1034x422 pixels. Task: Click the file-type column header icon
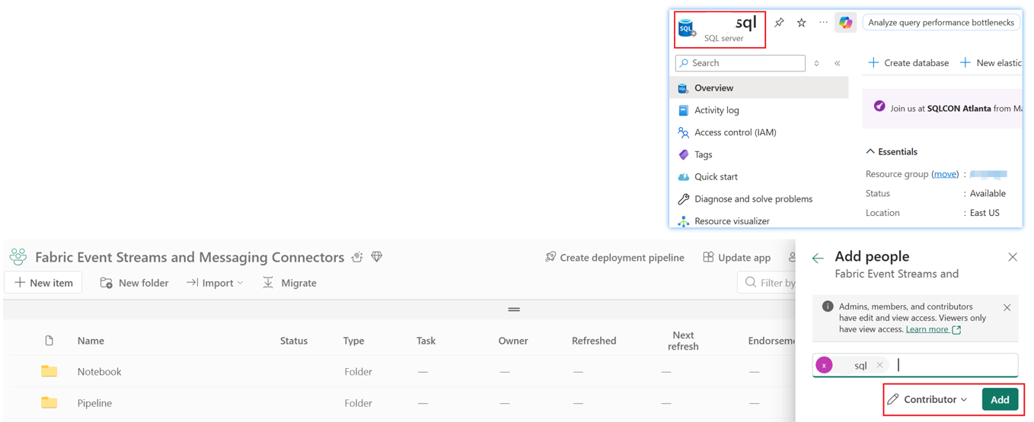[49, 341]
